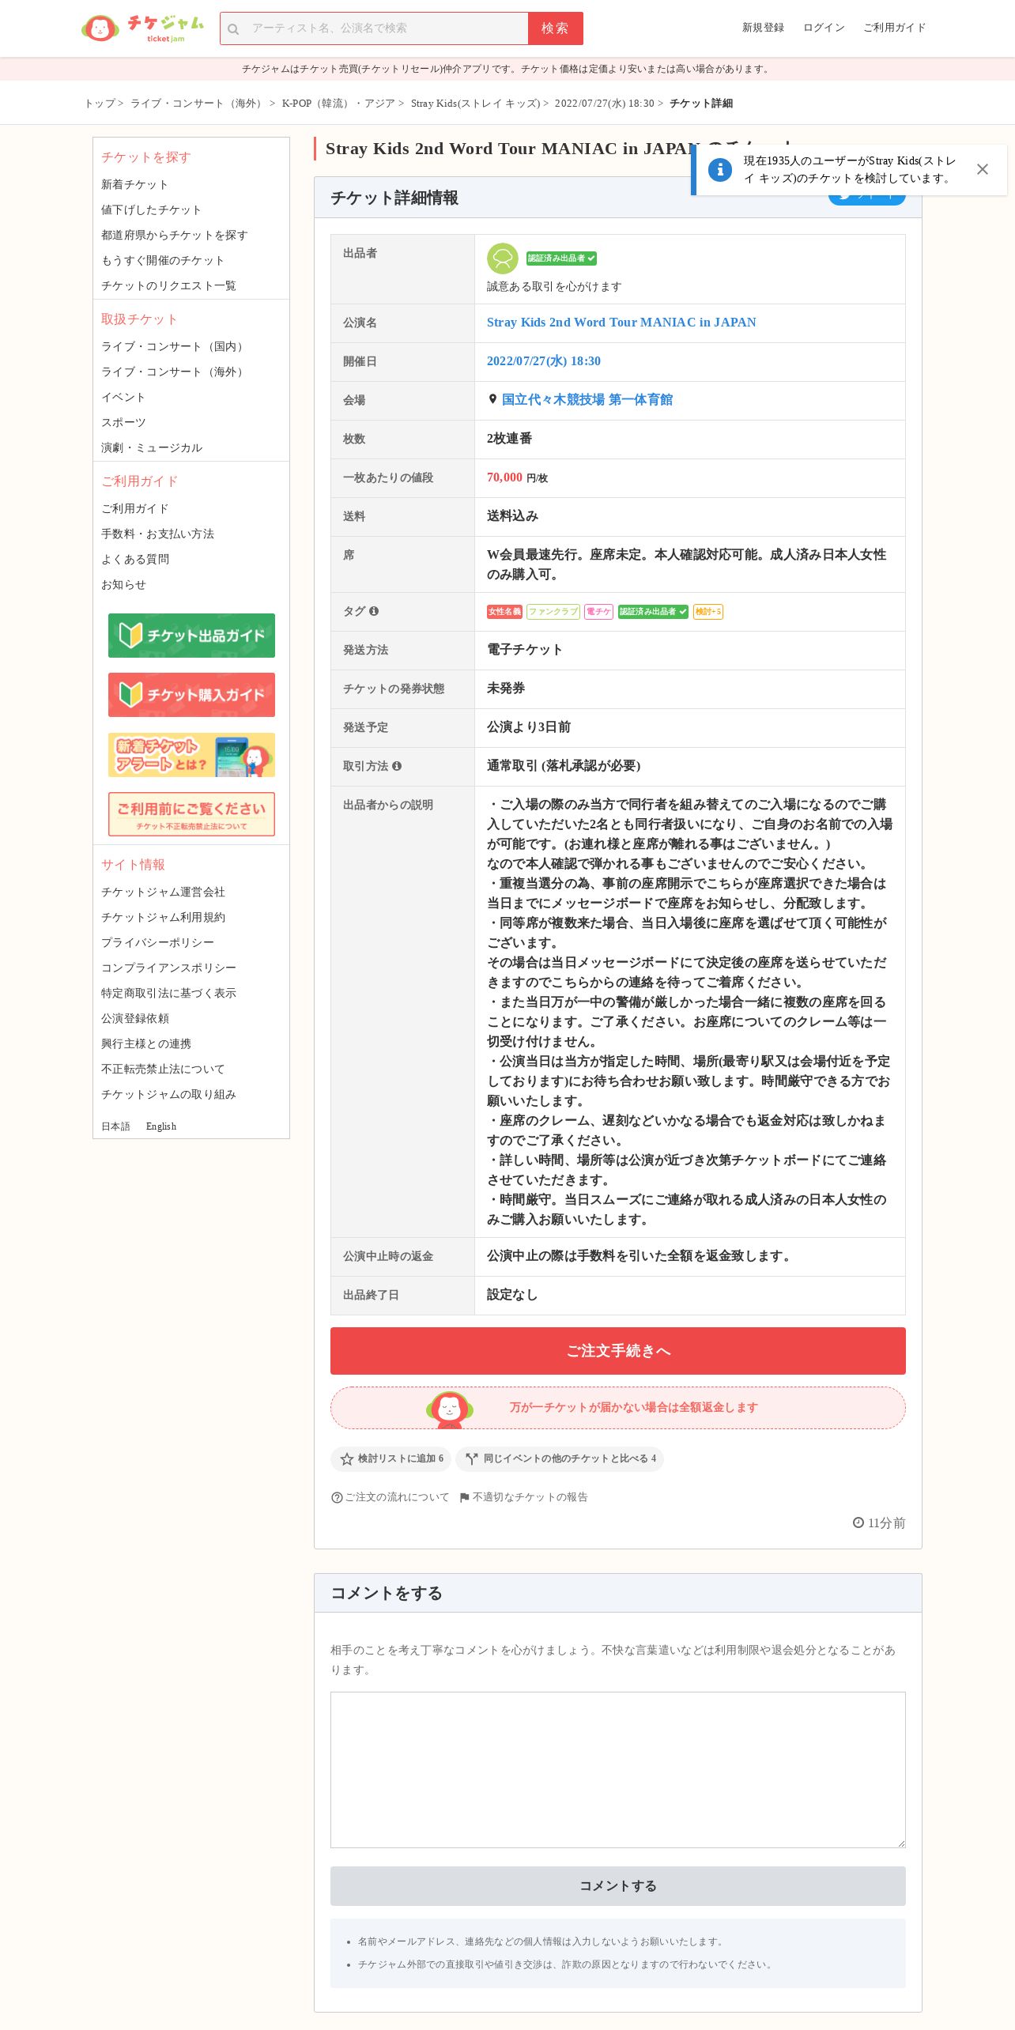Click the 電チケ tag
The image size is (1015, 2030).
pyautogui.click(x=598, y=612)
